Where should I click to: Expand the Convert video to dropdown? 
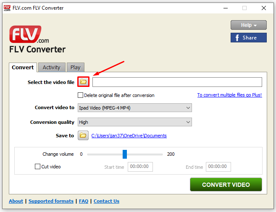[x=135, y=107]
